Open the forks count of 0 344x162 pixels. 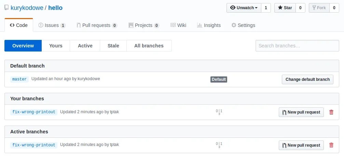coord(334,8)
